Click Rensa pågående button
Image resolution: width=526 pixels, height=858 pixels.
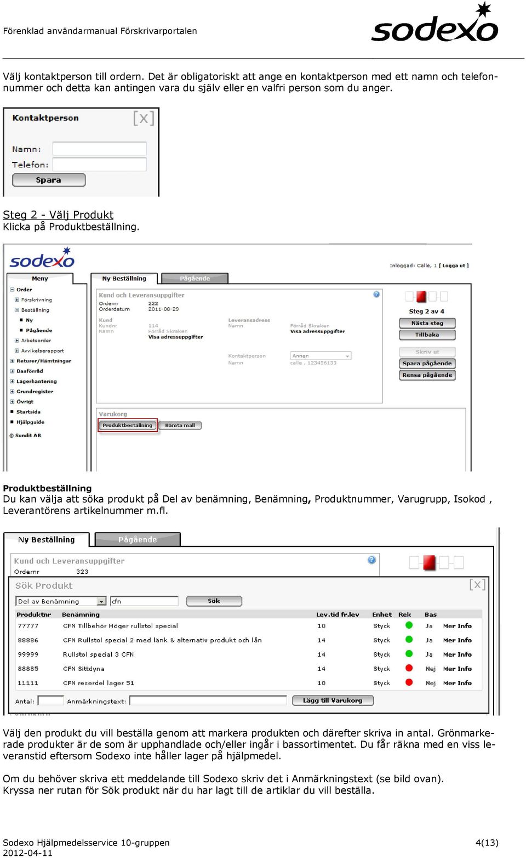(427, 375)
